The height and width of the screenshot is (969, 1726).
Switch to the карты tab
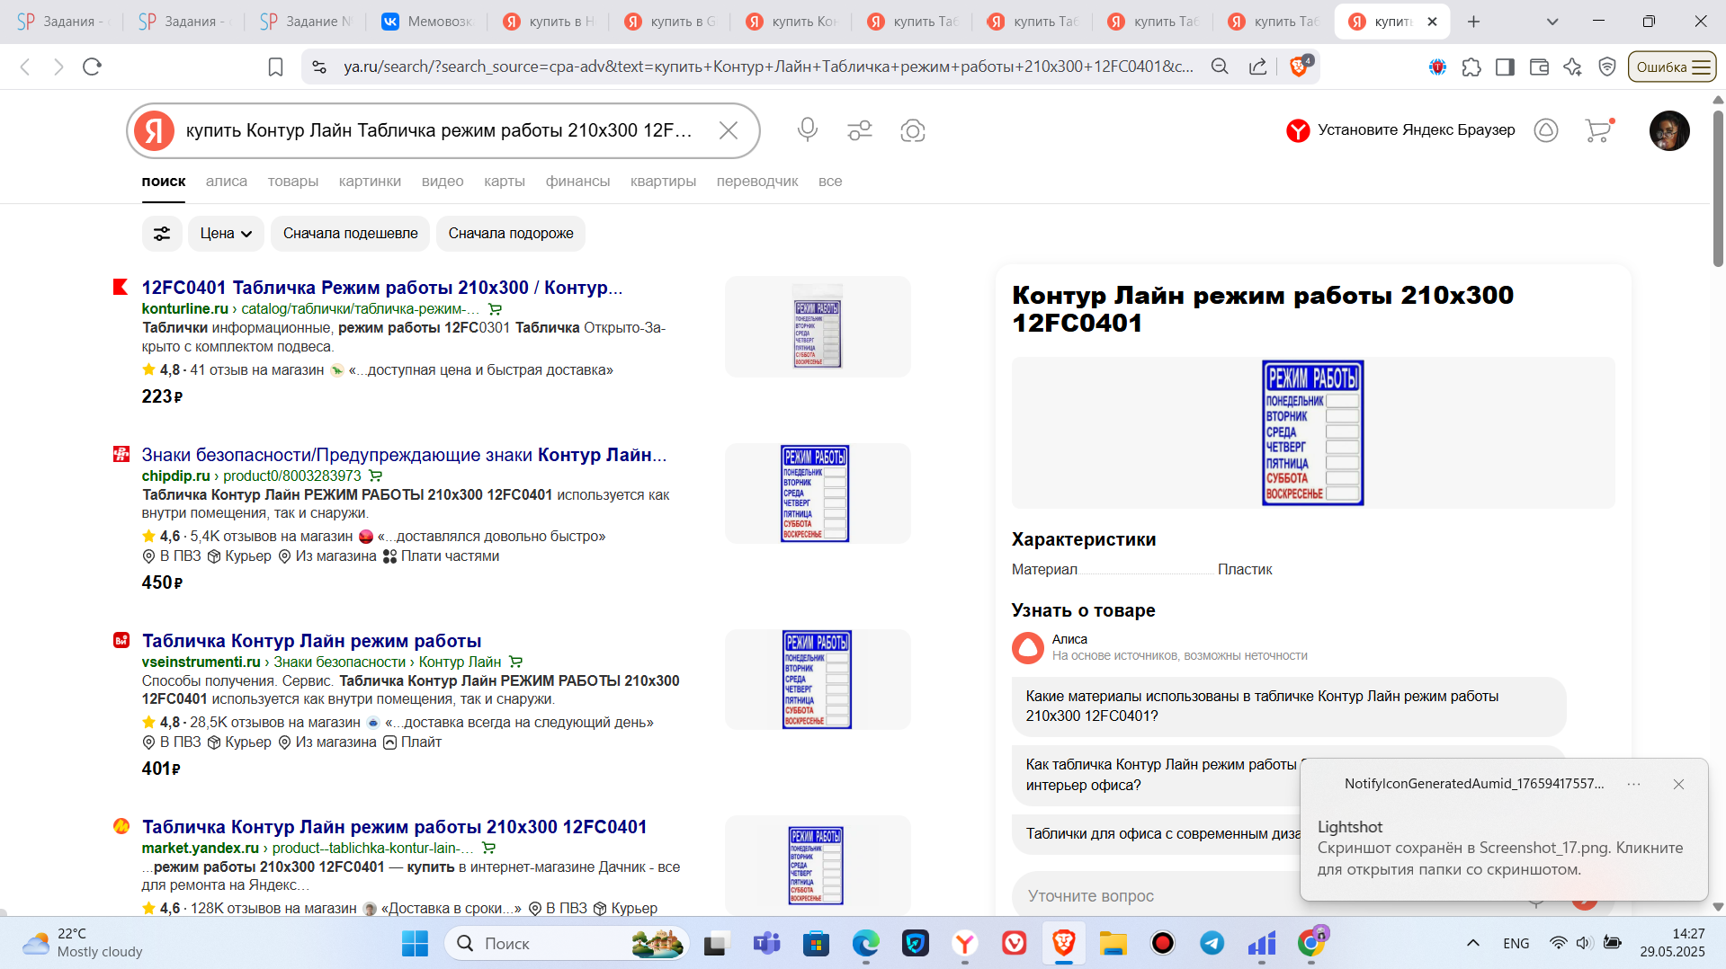click(x=505, y=182)
